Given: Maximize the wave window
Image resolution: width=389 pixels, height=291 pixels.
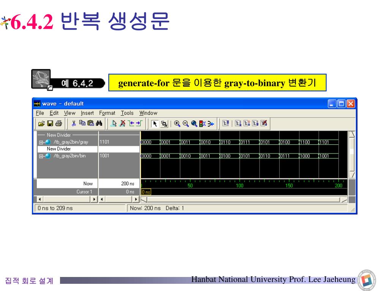Looking at the screenshot, I should 342,104.
